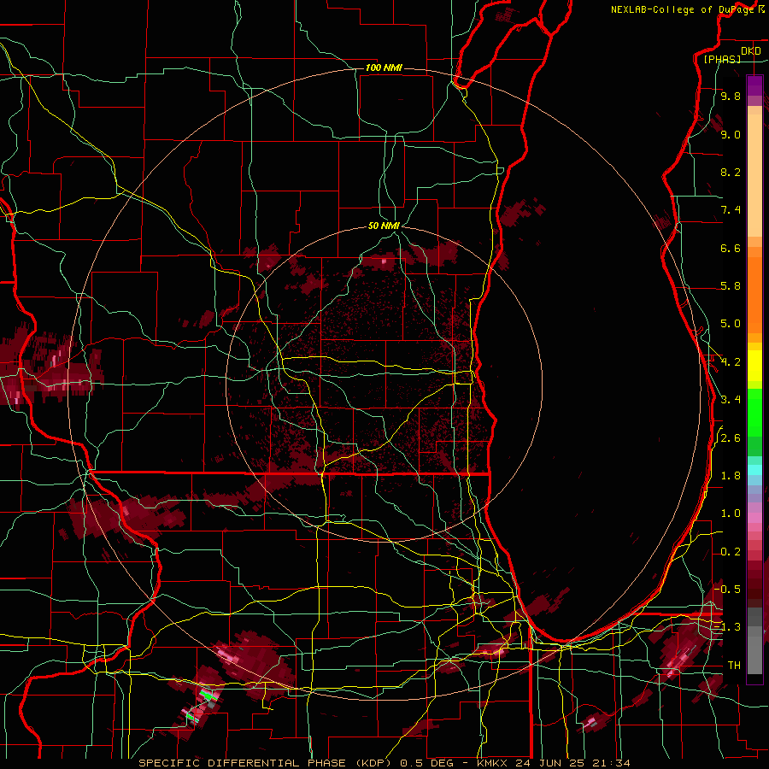Click the Specific Differential Phase caption text
Viewport: 769px width, 769px height.
[384, 763]
